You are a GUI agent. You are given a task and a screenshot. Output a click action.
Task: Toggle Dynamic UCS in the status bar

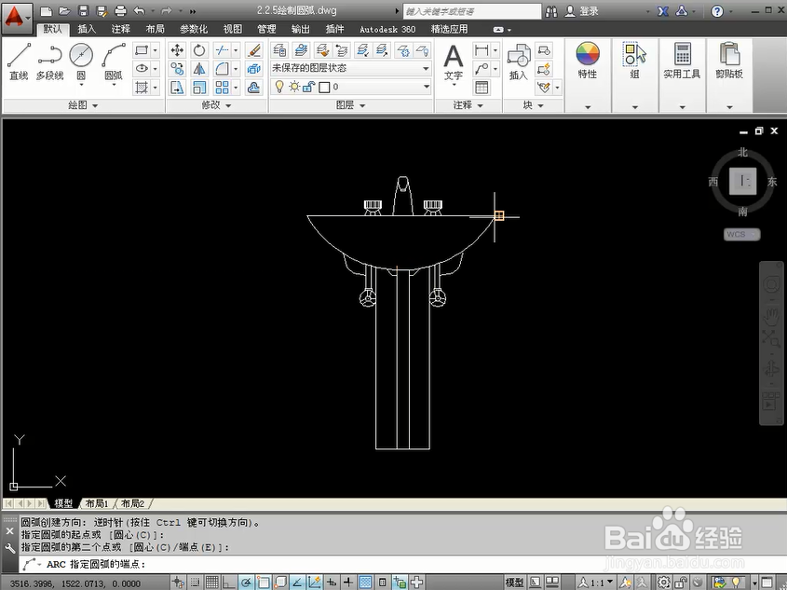click(314, 583)
